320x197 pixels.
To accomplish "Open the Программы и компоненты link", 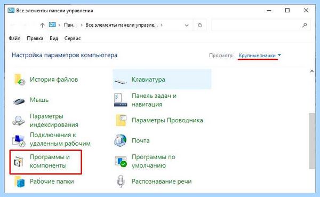I will click(50, 161).
